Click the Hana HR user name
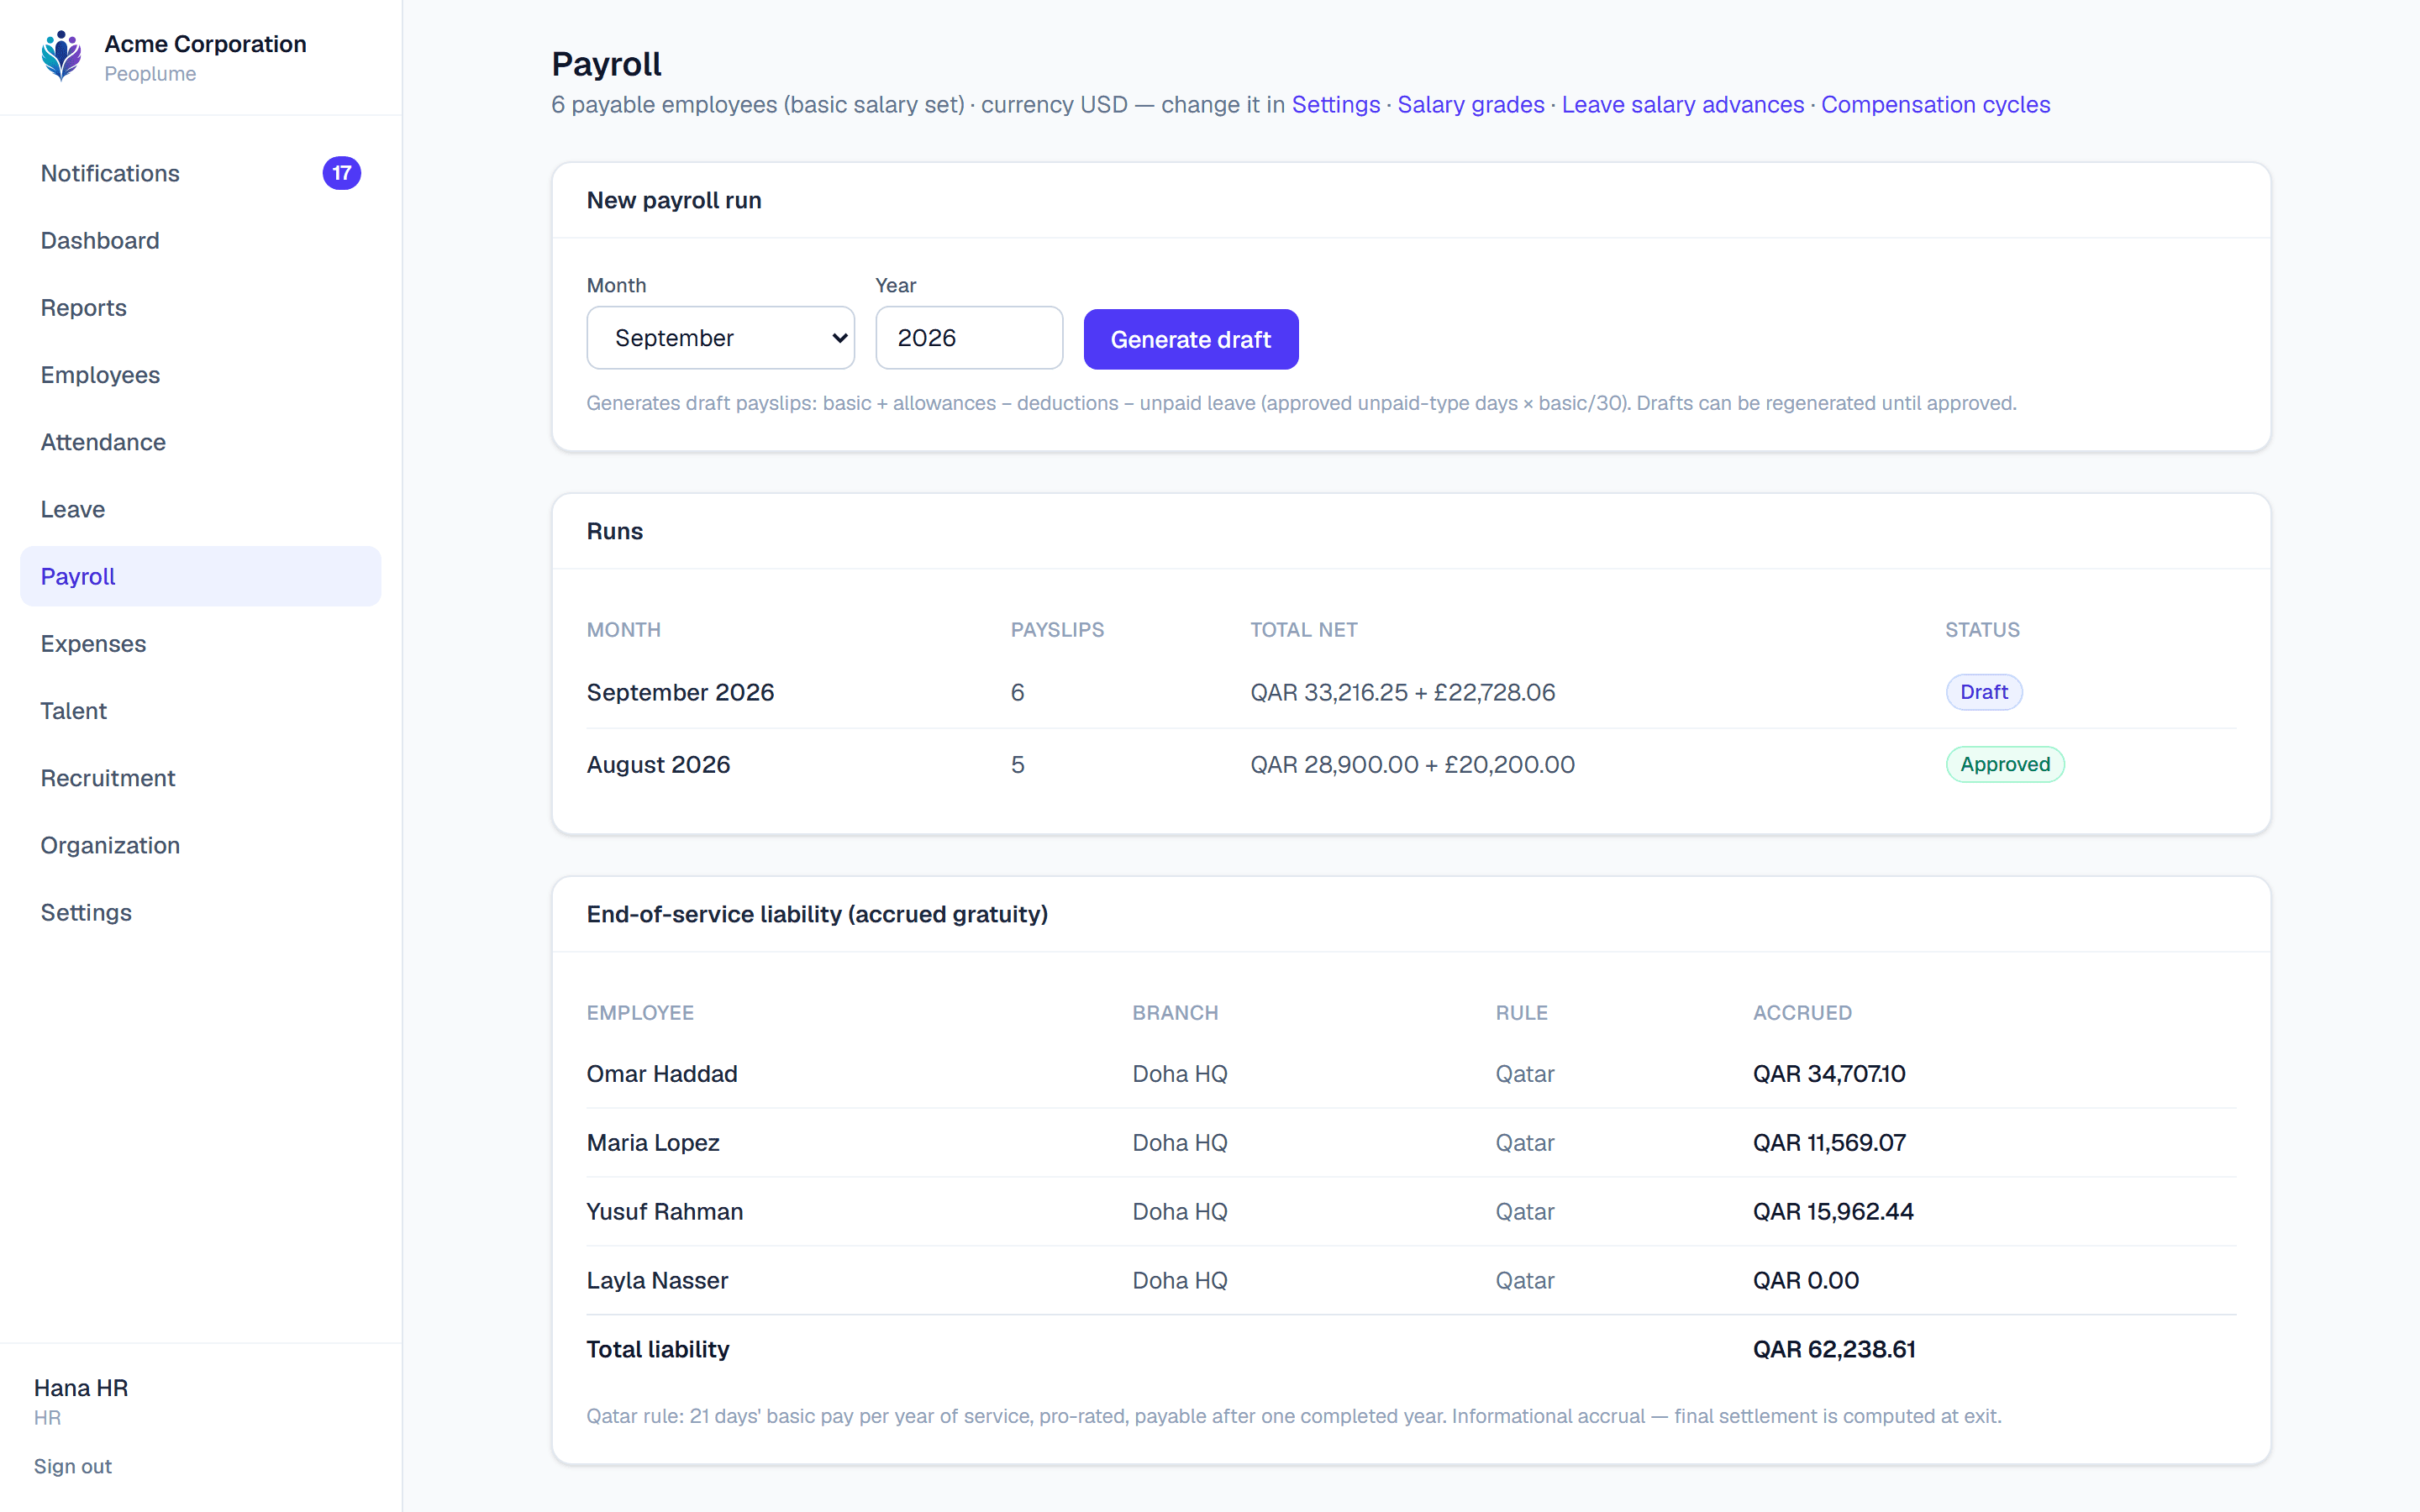 tap(81, 1387)
